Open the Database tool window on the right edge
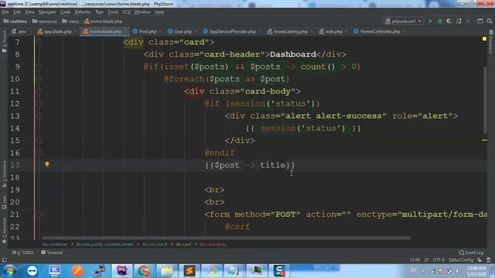The image size is (495, 278). 491,42
